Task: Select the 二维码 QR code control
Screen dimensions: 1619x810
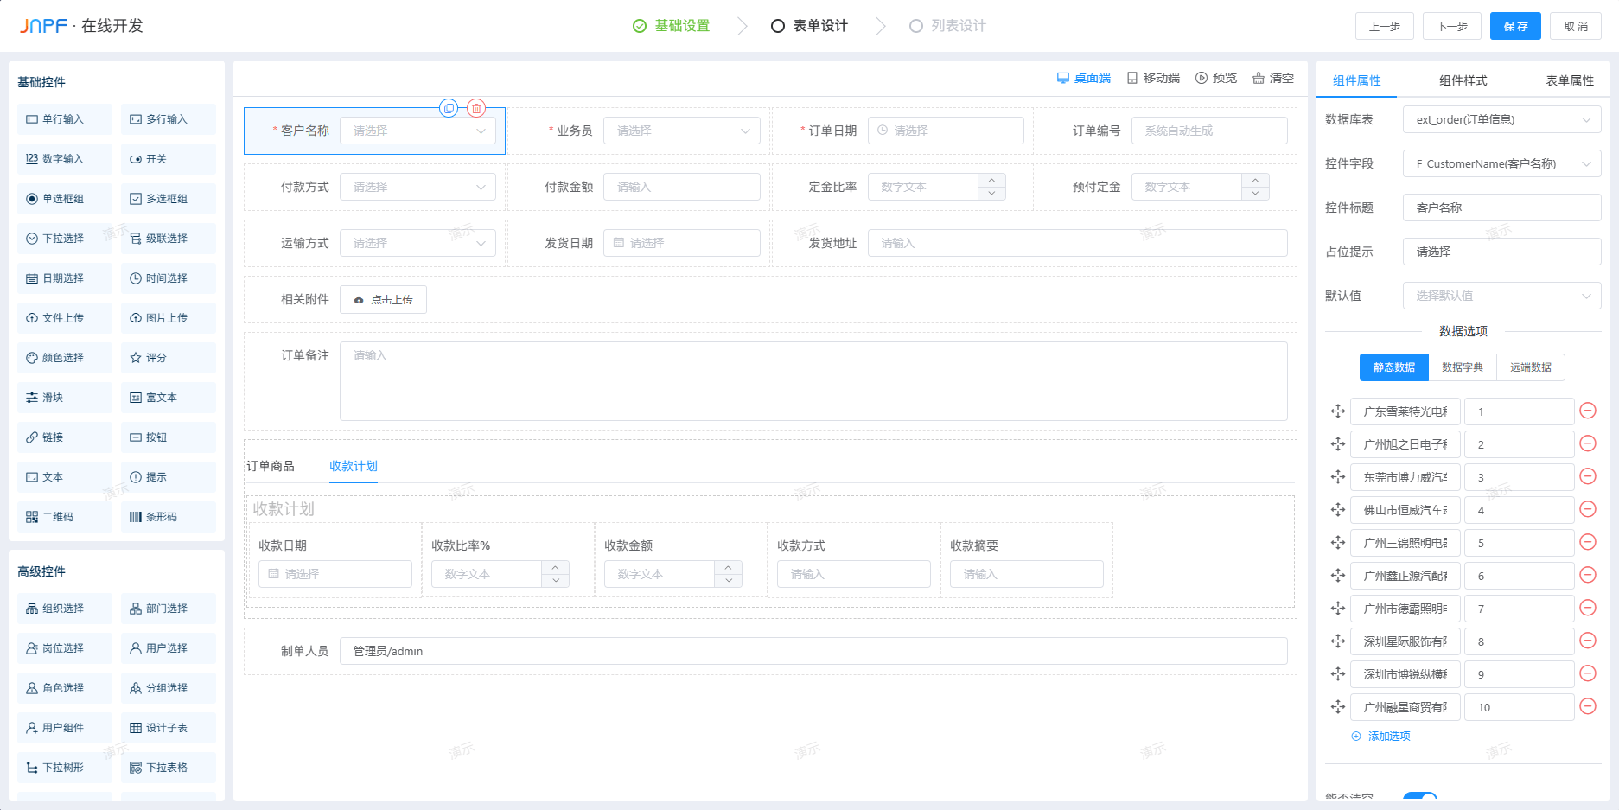Action: point(65,517)
